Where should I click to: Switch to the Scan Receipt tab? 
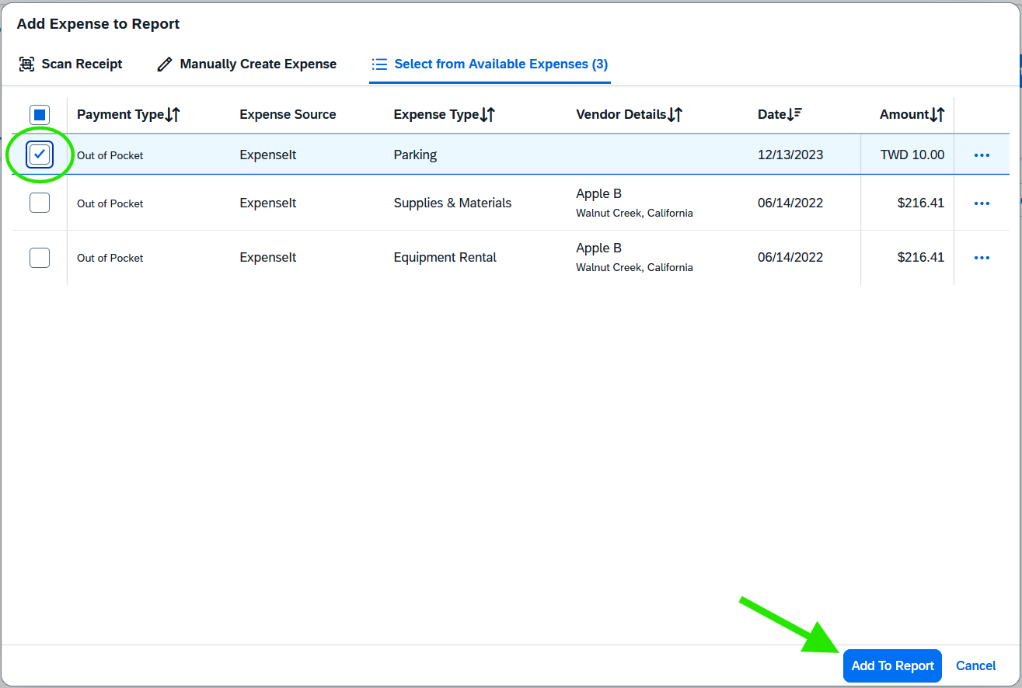pyautogui.click(x=70, y=64)
